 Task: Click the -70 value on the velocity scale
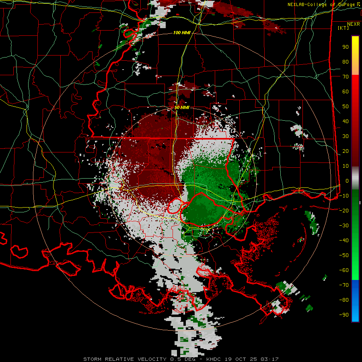point(344,285)
